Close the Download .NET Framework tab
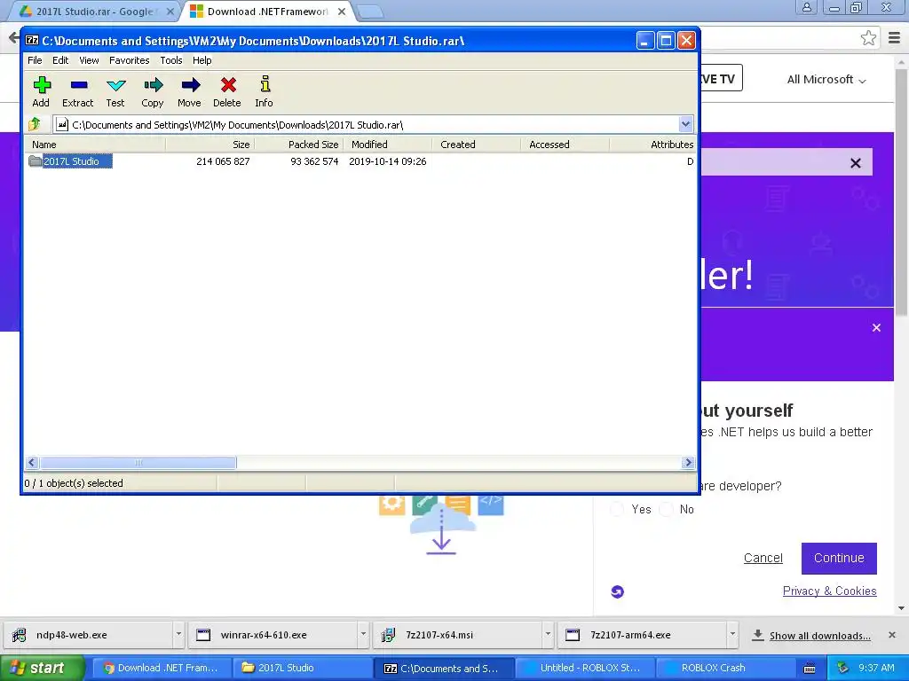 tap(342, 12)
